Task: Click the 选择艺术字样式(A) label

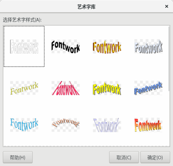Action: [22, 20]
